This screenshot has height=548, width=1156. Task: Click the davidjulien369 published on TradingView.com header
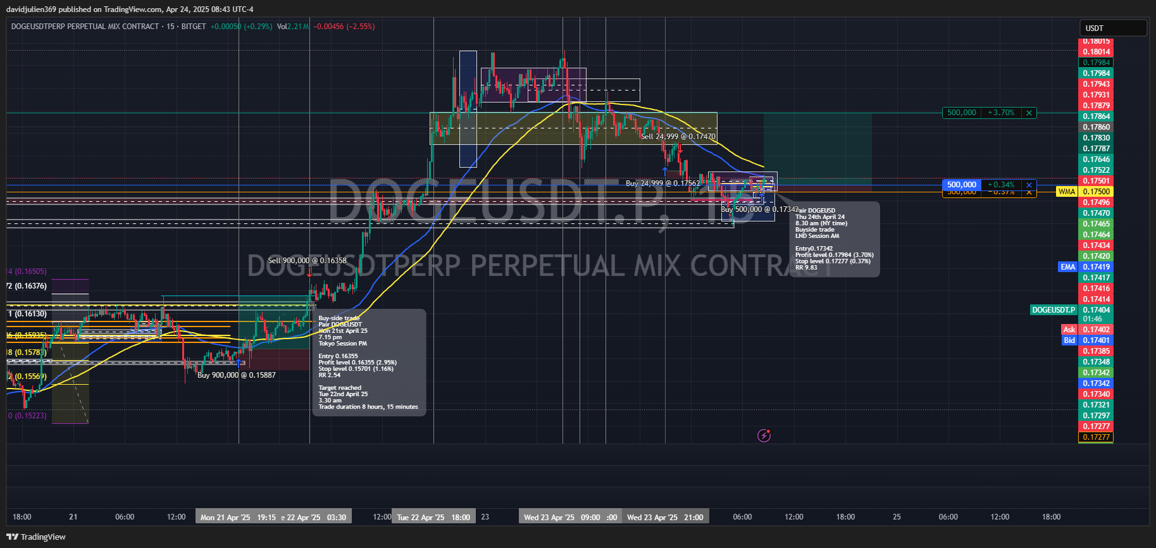130,9
